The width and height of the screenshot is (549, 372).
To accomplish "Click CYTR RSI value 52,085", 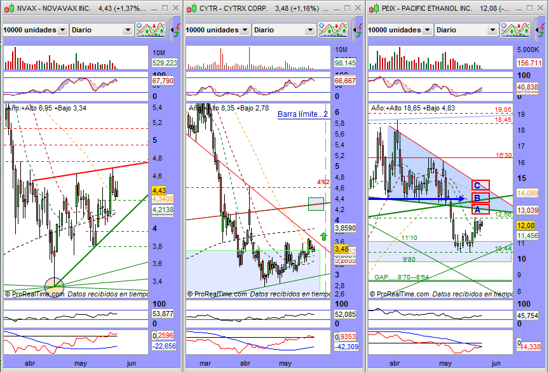I will coord(345,315).
